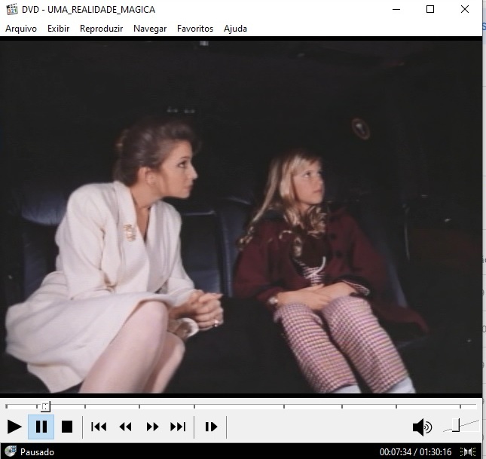Open the Exibir menu
This screenshot has height=459, width=486.
(x=58, y=29)
